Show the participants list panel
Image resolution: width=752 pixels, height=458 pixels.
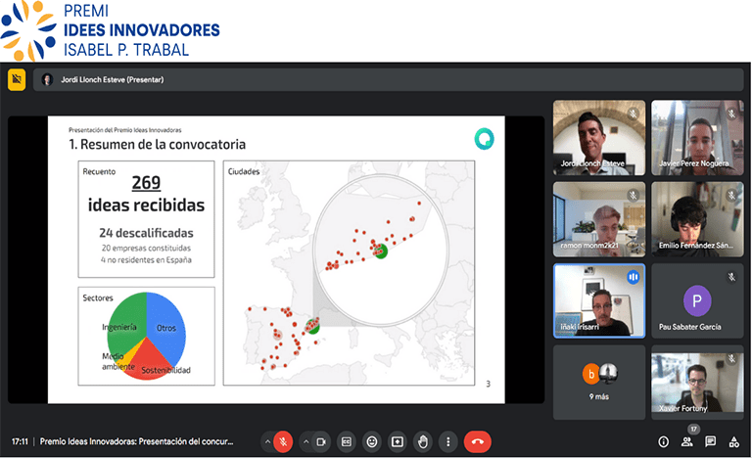(687, 441)
